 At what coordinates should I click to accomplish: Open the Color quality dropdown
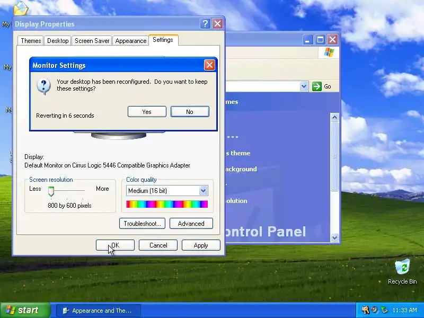[x=203, y=191]
